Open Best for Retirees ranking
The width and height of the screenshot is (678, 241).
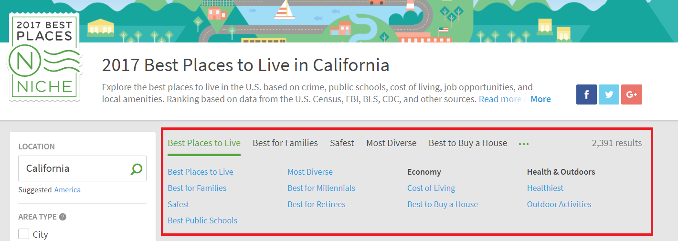[x=316, y=204]
